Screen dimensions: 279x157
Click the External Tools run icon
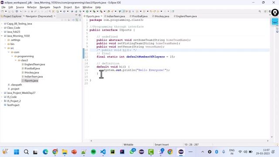[x=101, y=11]
